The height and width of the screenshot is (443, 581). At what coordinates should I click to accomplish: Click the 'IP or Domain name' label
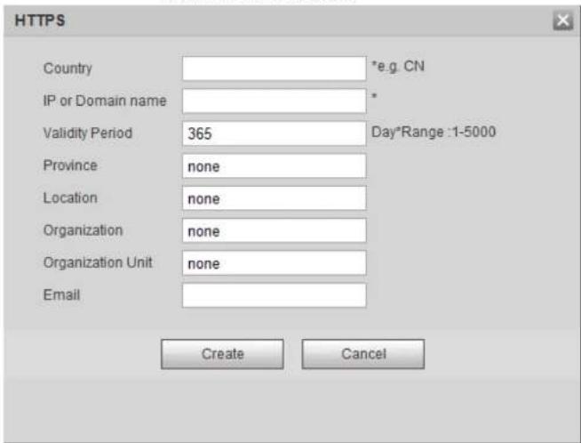pyautogui.click(x=105, y=101)
